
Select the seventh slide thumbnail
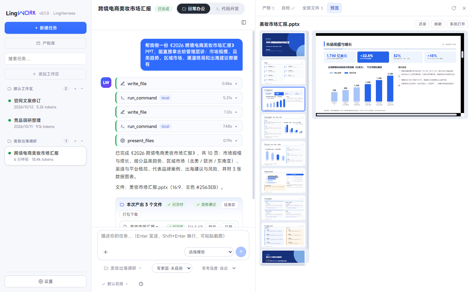click(x=283, y=208)
